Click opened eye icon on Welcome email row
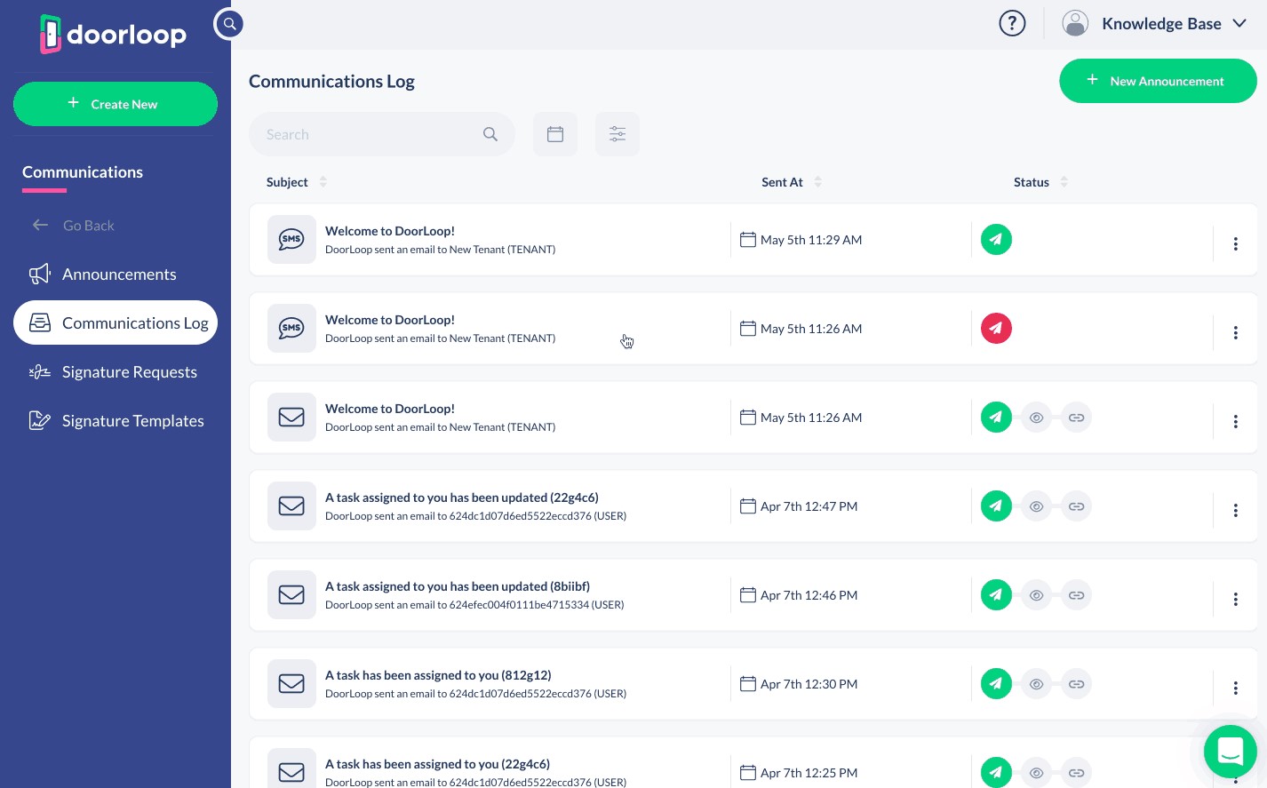The height and width of the screenshot is (788, 1267). point(1036,418)
